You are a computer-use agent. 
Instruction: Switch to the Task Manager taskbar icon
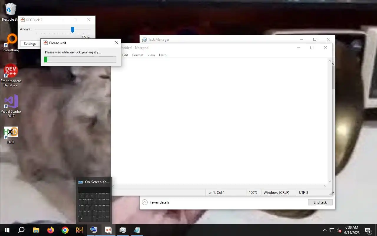tap(123, 230)
